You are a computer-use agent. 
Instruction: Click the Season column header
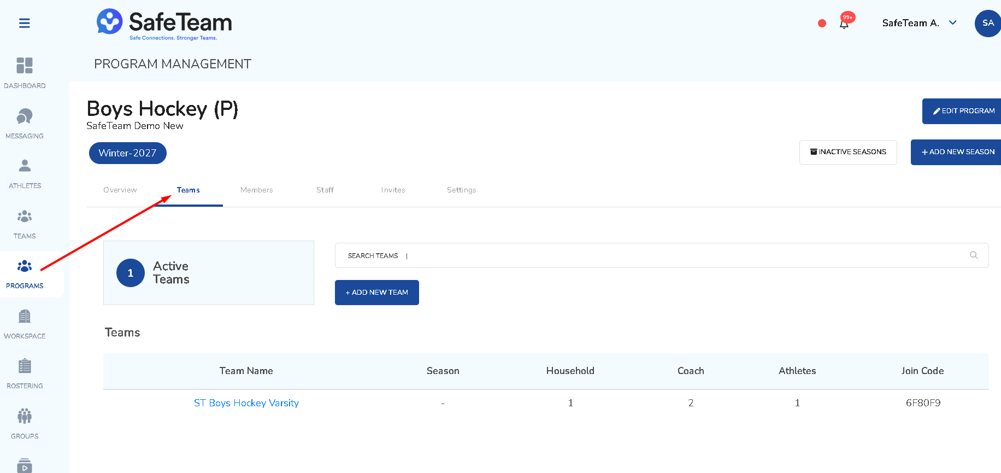coord(443,371)
